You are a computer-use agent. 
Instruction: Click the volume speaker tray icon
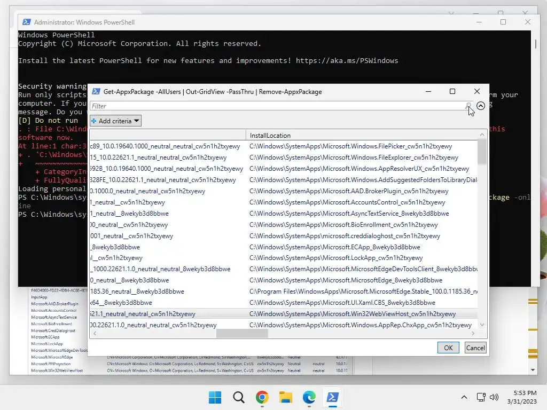pos(494,397)
